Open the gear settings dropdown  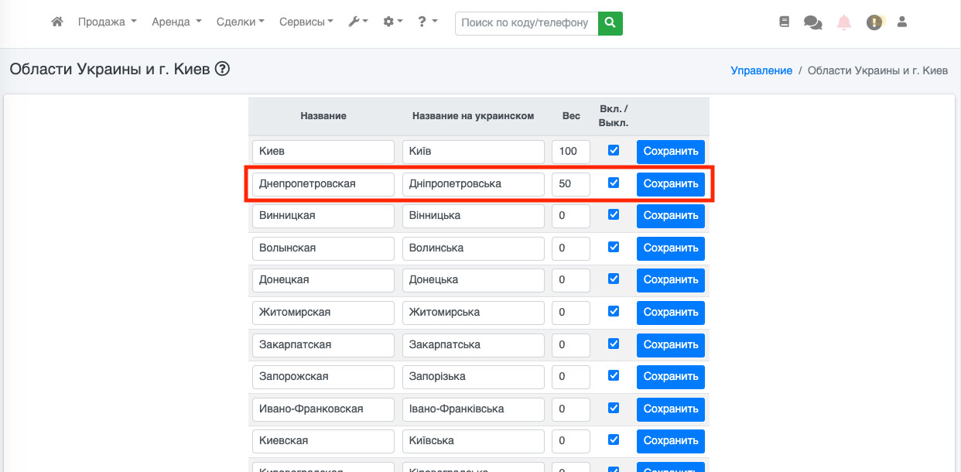392,22
